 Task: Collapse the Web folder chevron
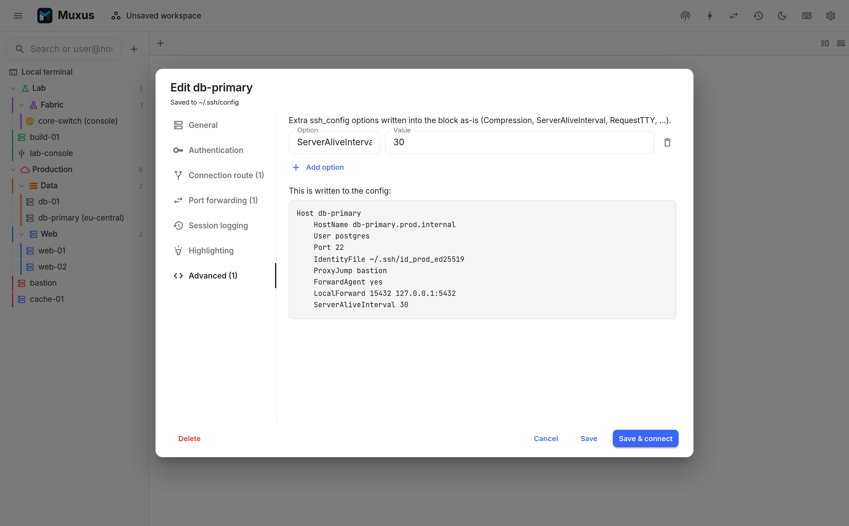coord(22,234)
